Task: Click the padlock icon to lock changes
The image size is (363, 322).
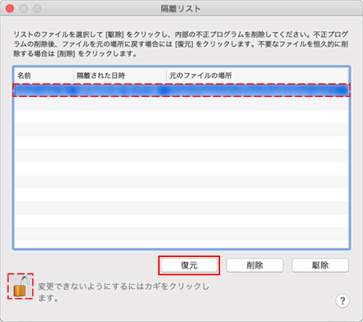Action: (21, 286)
